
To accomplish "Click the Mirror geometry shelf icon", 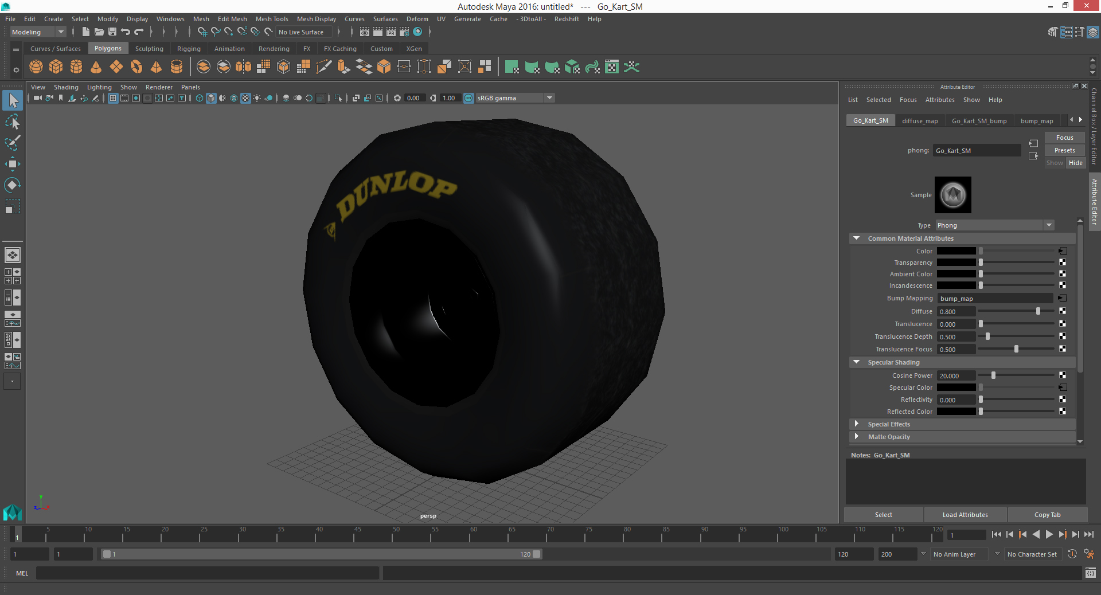I will pyautogui.click(x=244, y=67).
